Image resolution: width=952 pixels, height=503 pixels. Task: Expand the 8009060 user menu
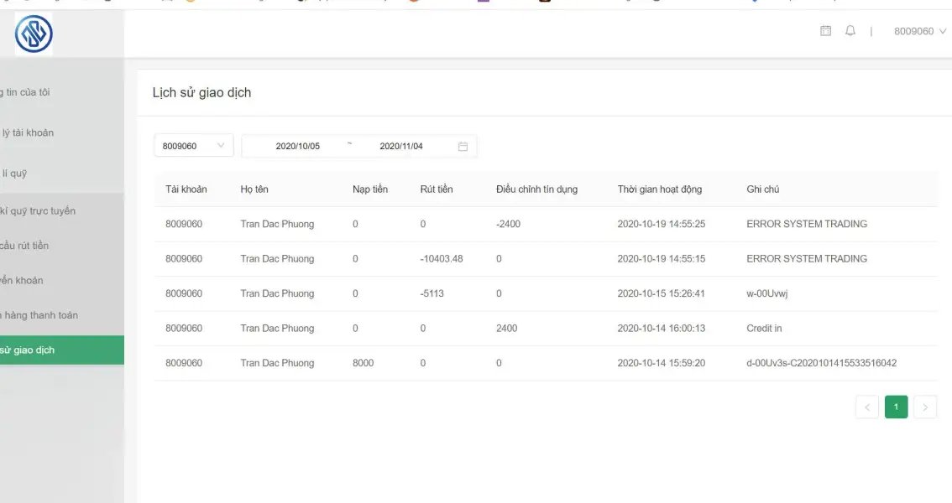coord(919,31)
